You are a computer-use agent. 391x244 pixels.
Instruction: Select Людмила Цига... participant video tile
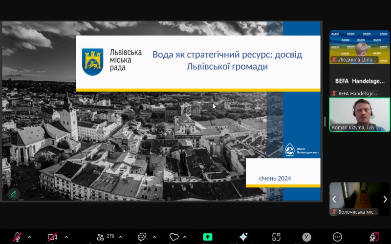click(x=360, y=47)
